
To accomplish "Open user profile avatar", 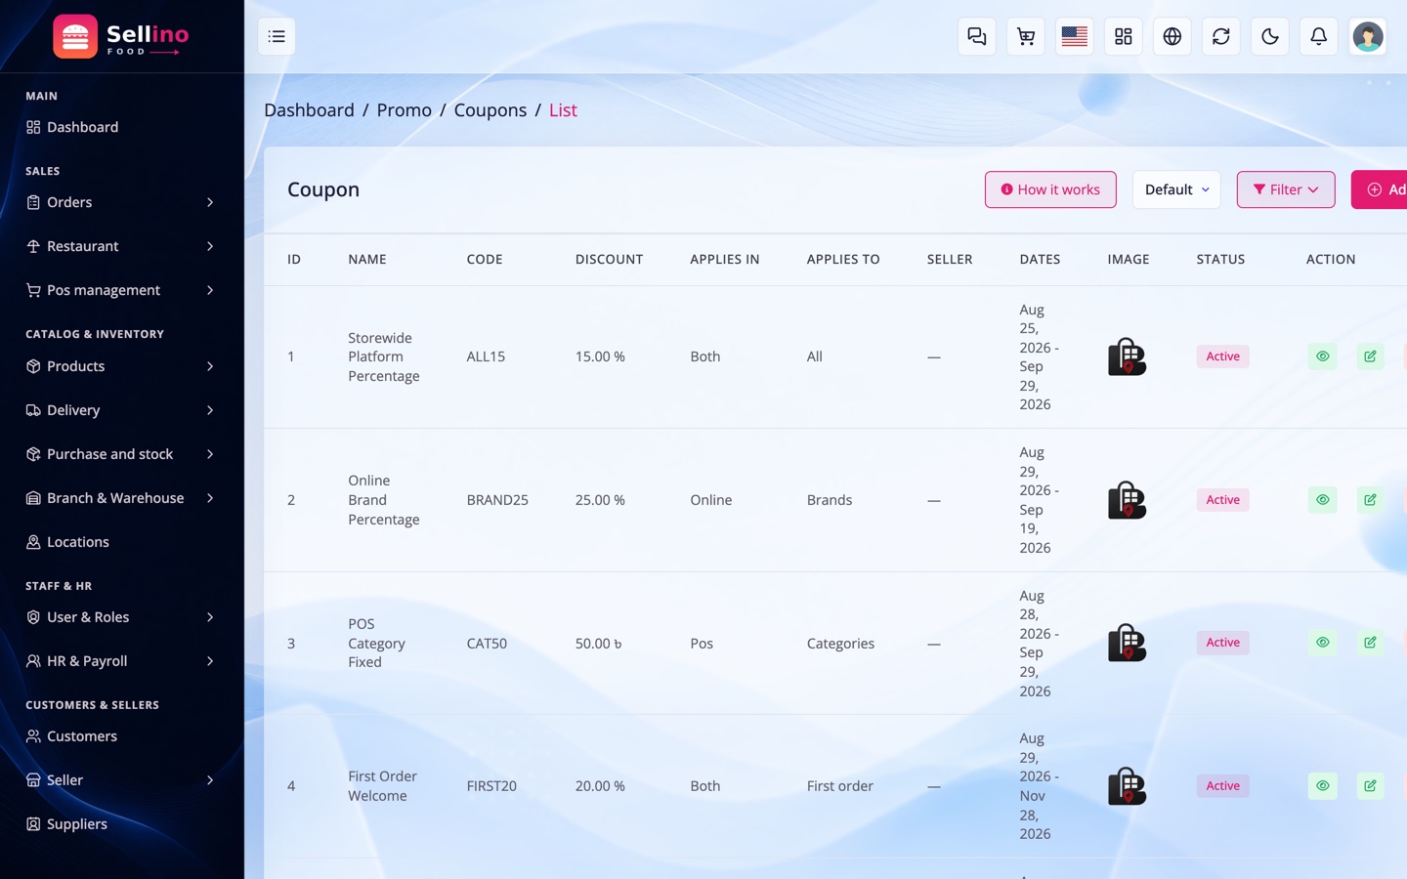I will pyautogui.click(x=1367, y=36).
